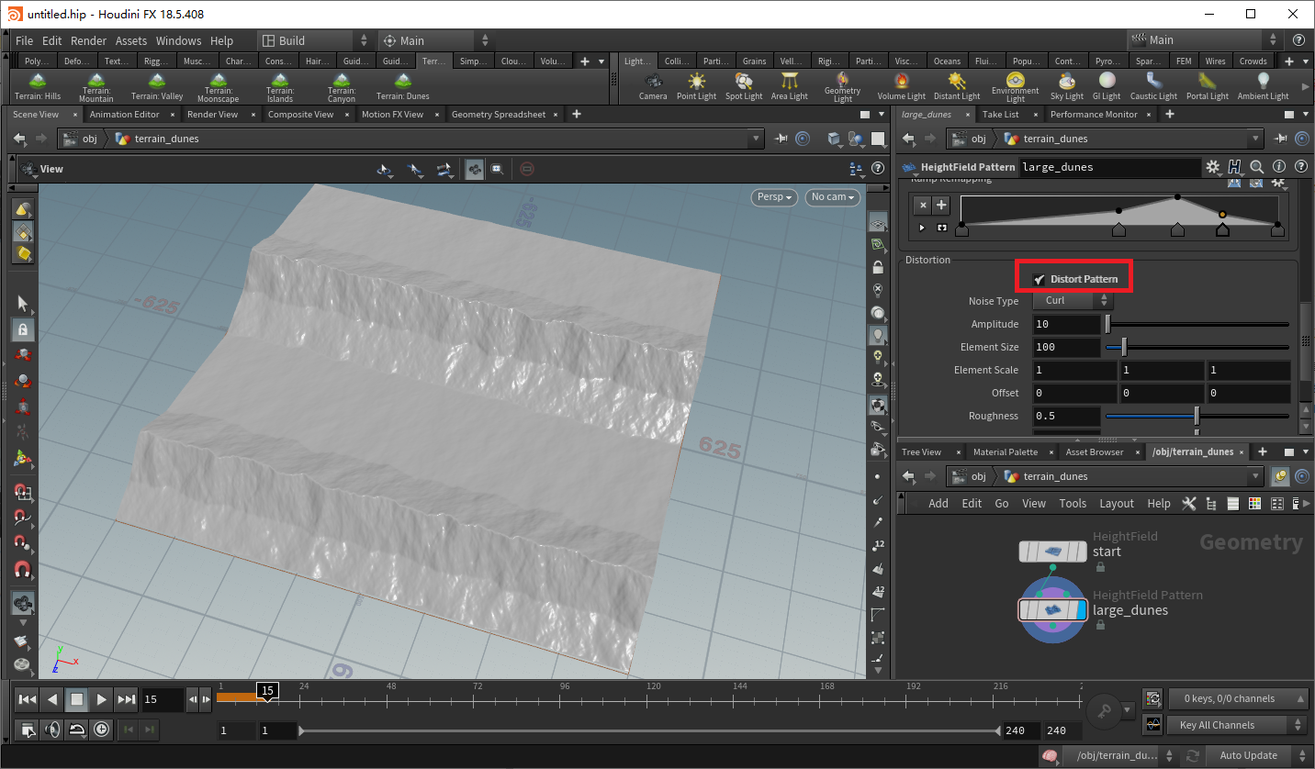Add a point with ramp plus button
Viewport: 1315px width, 769px height.
point(941,205)
